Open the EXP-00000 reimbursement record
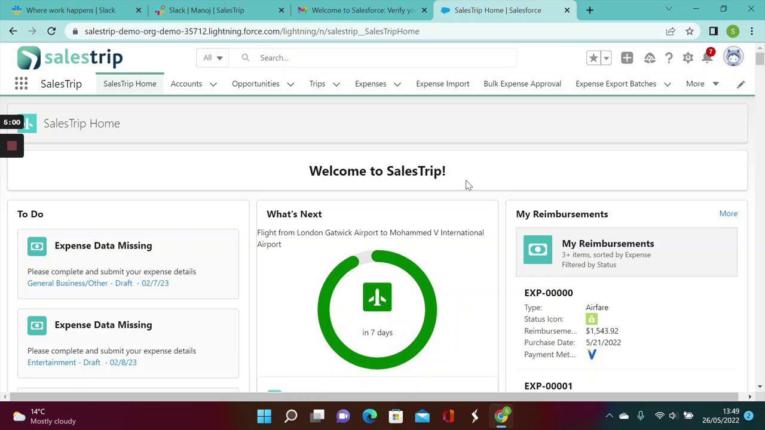 tap(549, 293)
